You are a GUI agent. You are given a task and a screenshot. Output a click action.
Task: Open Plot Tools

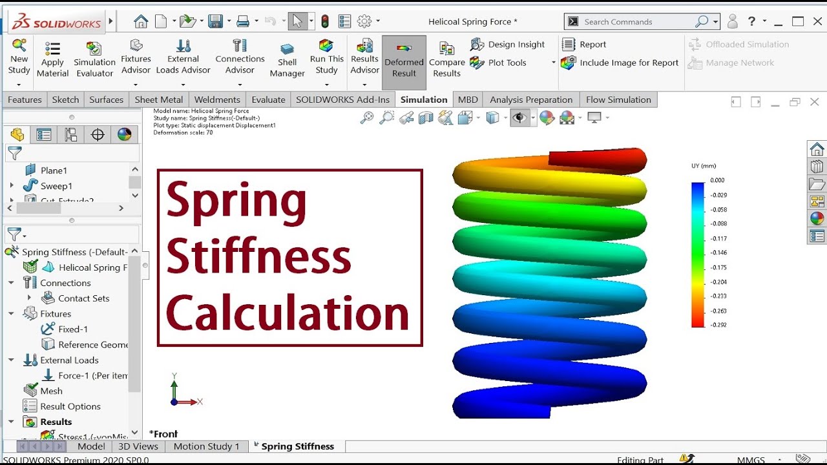pyautogui.click(x=498, y=63)
